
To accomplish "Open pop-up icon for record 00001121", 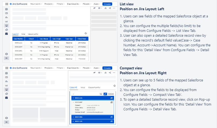I will point(111,121).
